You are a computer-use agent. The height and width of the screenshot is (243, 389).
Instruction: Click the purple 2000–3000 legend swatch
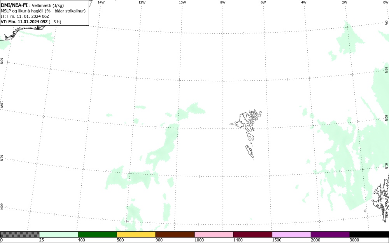(x=330, y=234)
